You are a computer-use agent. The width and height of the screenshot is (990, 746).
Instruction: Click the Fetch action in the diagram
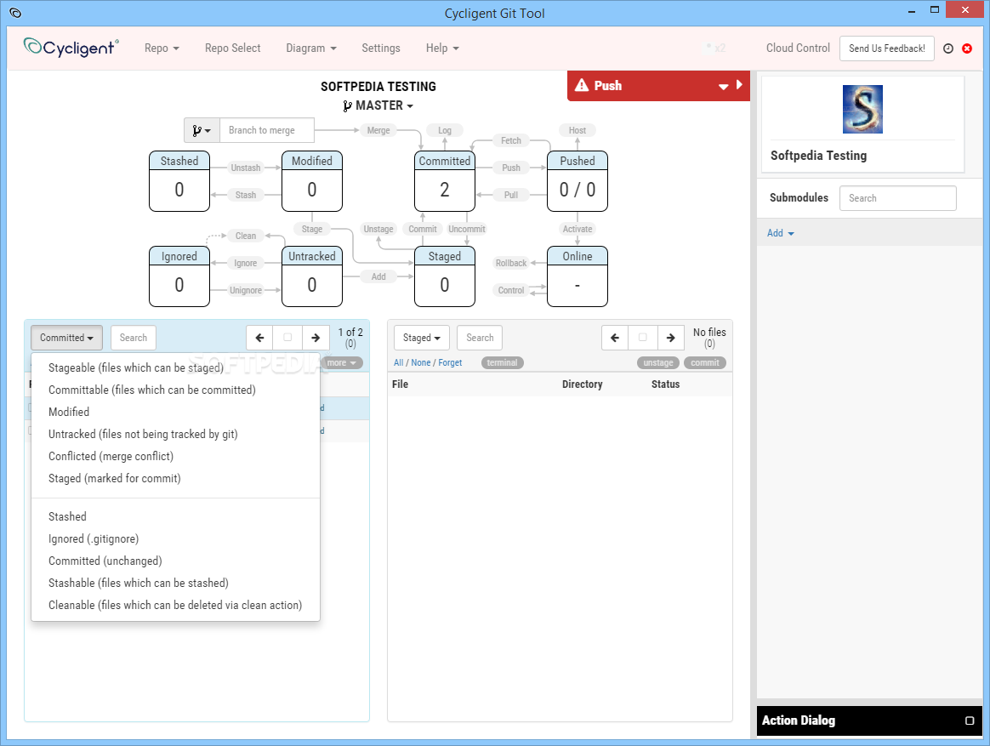tap(511, 140)
